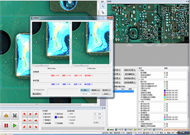Screen dimensions: 190x135
Task: Click the yellow color swatch in properties grid
Action: (x=165, y=99)
